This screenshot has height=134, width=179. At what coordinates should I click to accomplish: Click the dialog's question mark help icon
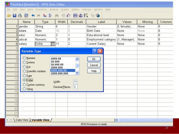(x=95, y=51)
